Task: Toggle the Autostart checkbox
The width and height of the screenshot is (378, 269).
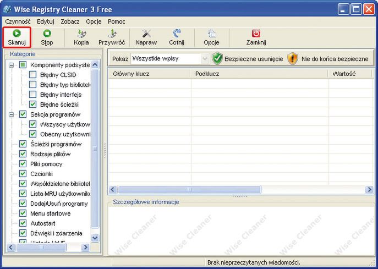Action: coord(23,223)
